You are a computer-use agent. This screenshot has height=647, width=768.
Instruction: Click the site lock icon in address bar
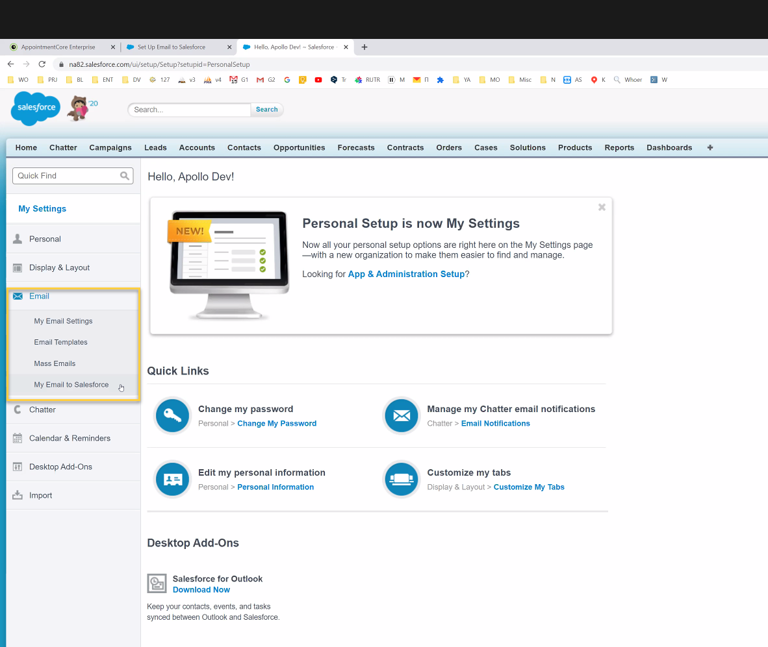click(x=61, y=64)
